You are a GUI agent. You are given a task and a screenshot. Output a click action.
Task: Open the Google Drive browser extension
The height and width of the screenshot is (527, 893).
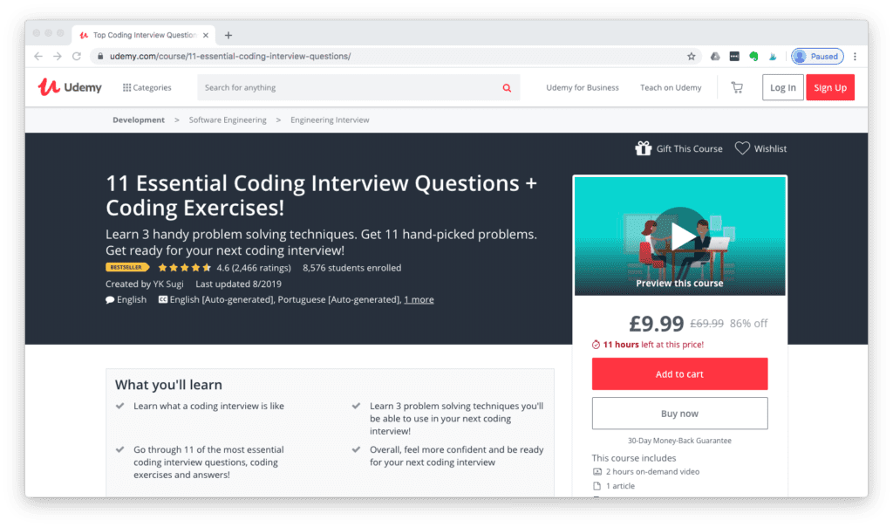715,56
